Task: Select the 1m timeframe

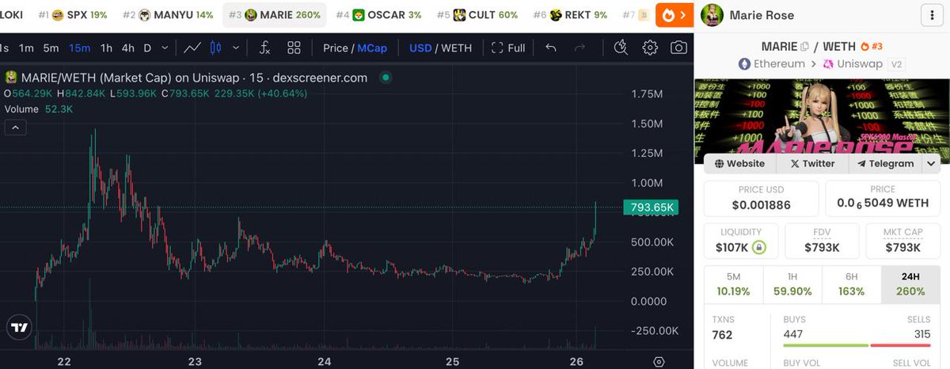Action: [x=26, y=48]
